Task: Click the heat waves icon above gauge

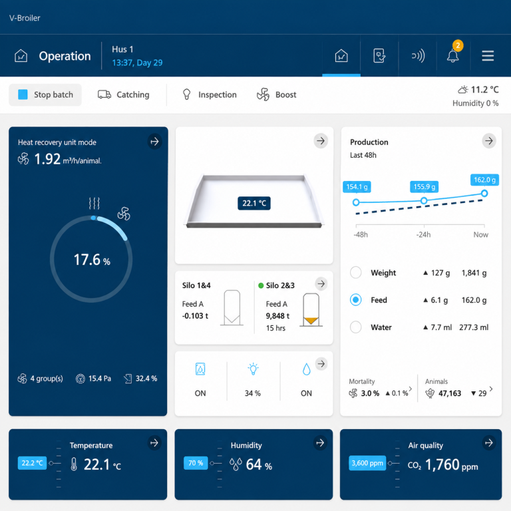Action: point(94,204)
